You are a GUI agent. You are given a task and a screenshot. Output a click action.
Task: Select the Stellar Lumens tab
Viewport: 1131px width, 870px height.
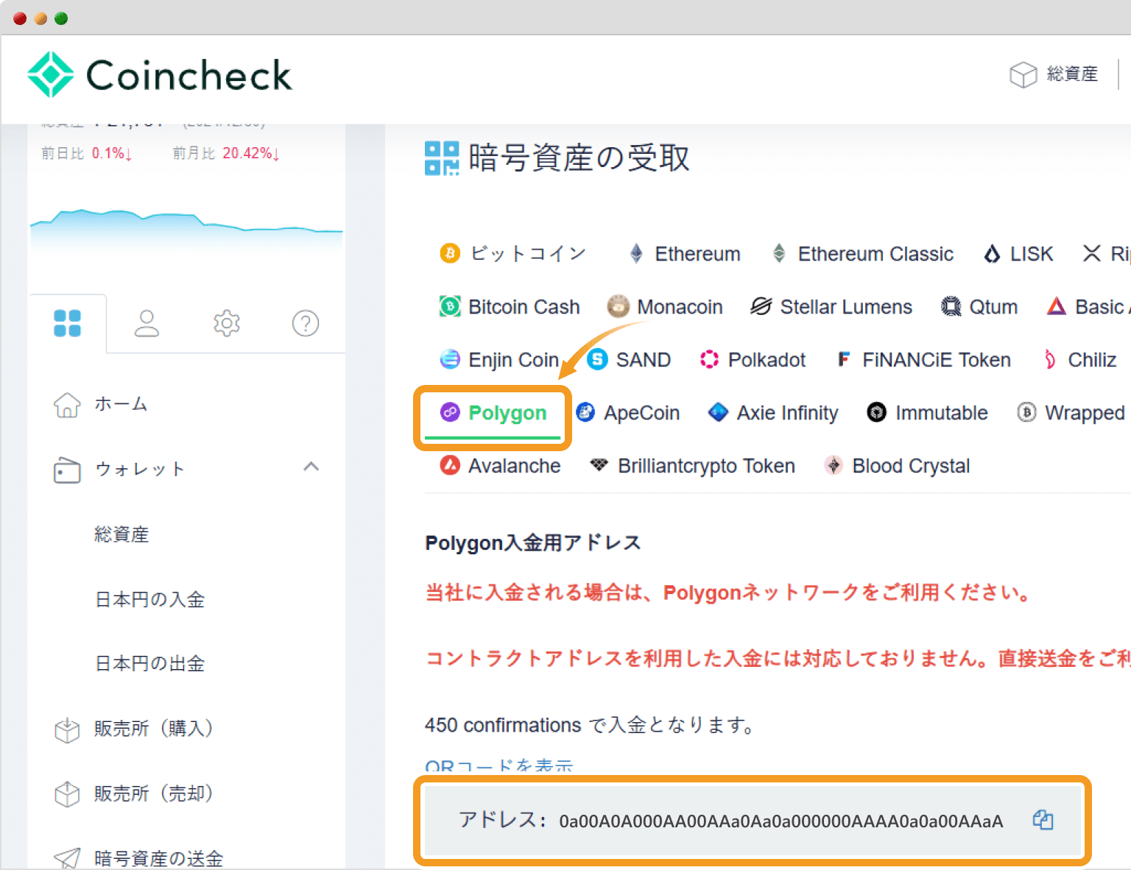pos(831,307)
